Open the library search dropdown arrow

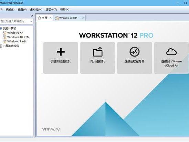(x=31, y=21)
